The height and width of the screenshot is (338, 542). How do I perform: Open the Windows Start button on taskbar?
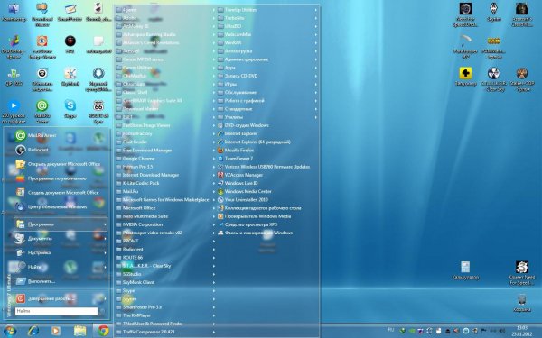coord(9,331)
